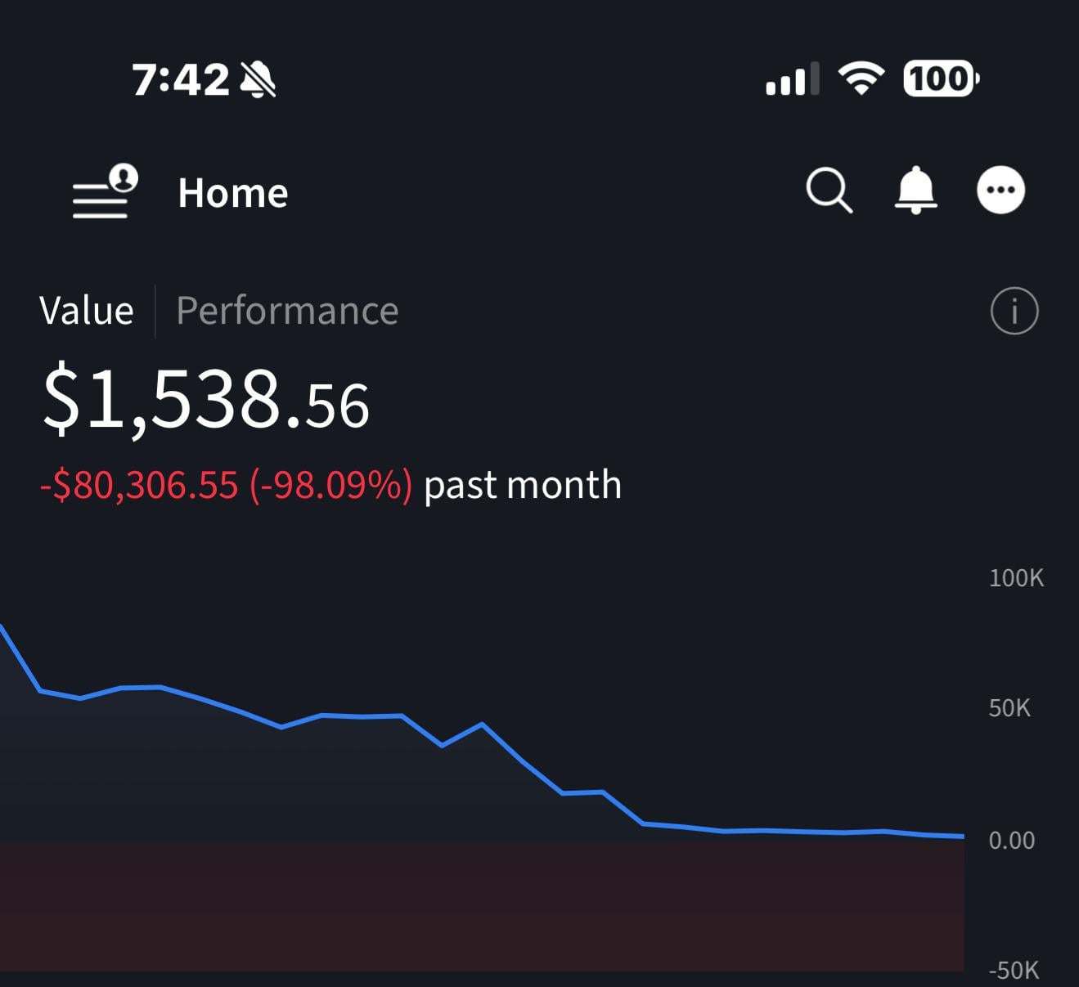
Task: Tap the silent mode bell in status bar
Action: [x=259, y=80]
